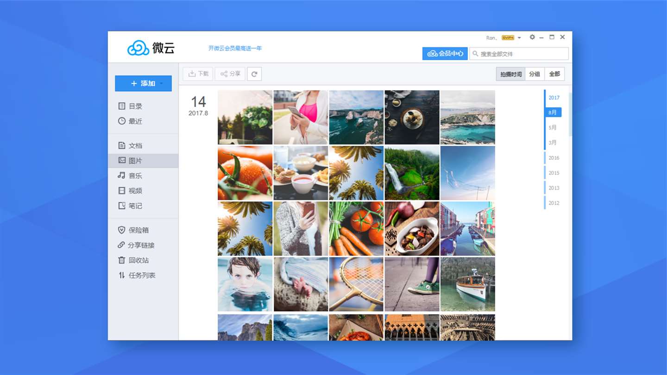The height and width of the screenshot is (375, 667).
Task: Open settings gear in title bar
Action: 532,37
